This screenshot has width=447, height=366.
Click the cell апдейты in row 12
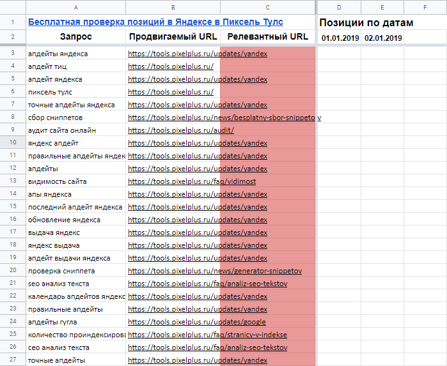[x=76, y=169]
